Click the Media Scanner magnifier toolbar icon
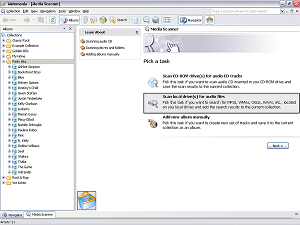 click(x=146, y=20)
